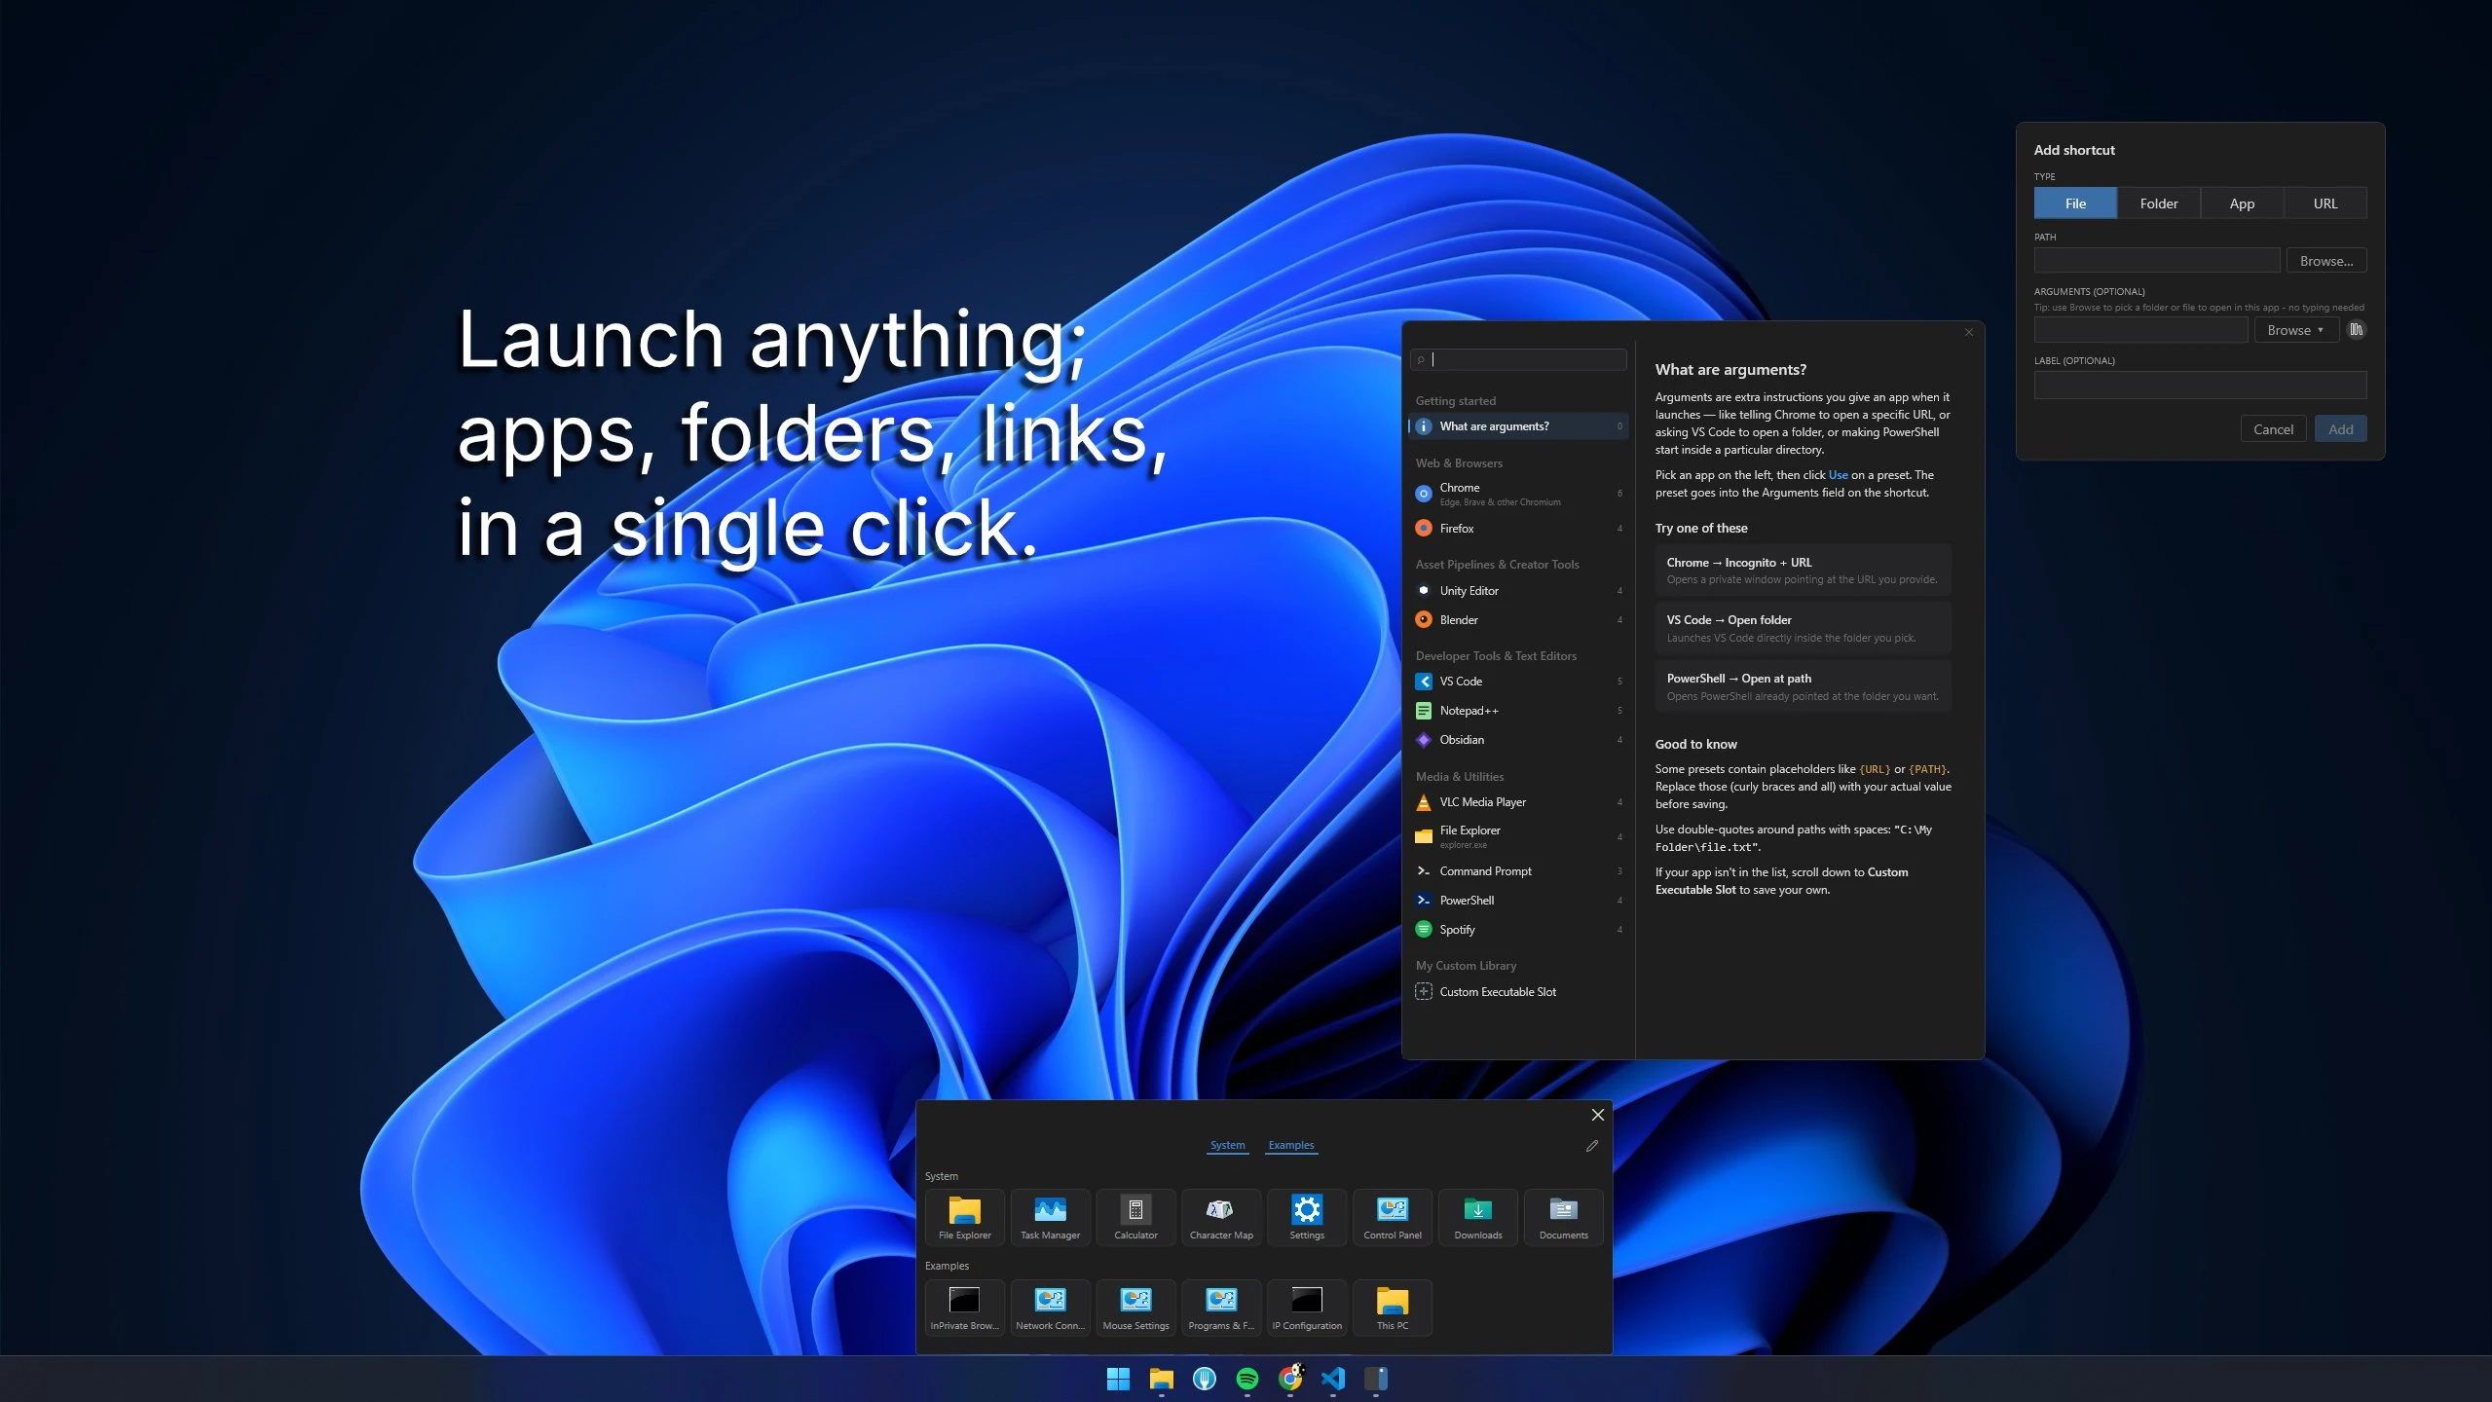The height and width of the screenshot is (1402, 2492).
Task: Select Blender in the presets list
Action: (1518, 620)
